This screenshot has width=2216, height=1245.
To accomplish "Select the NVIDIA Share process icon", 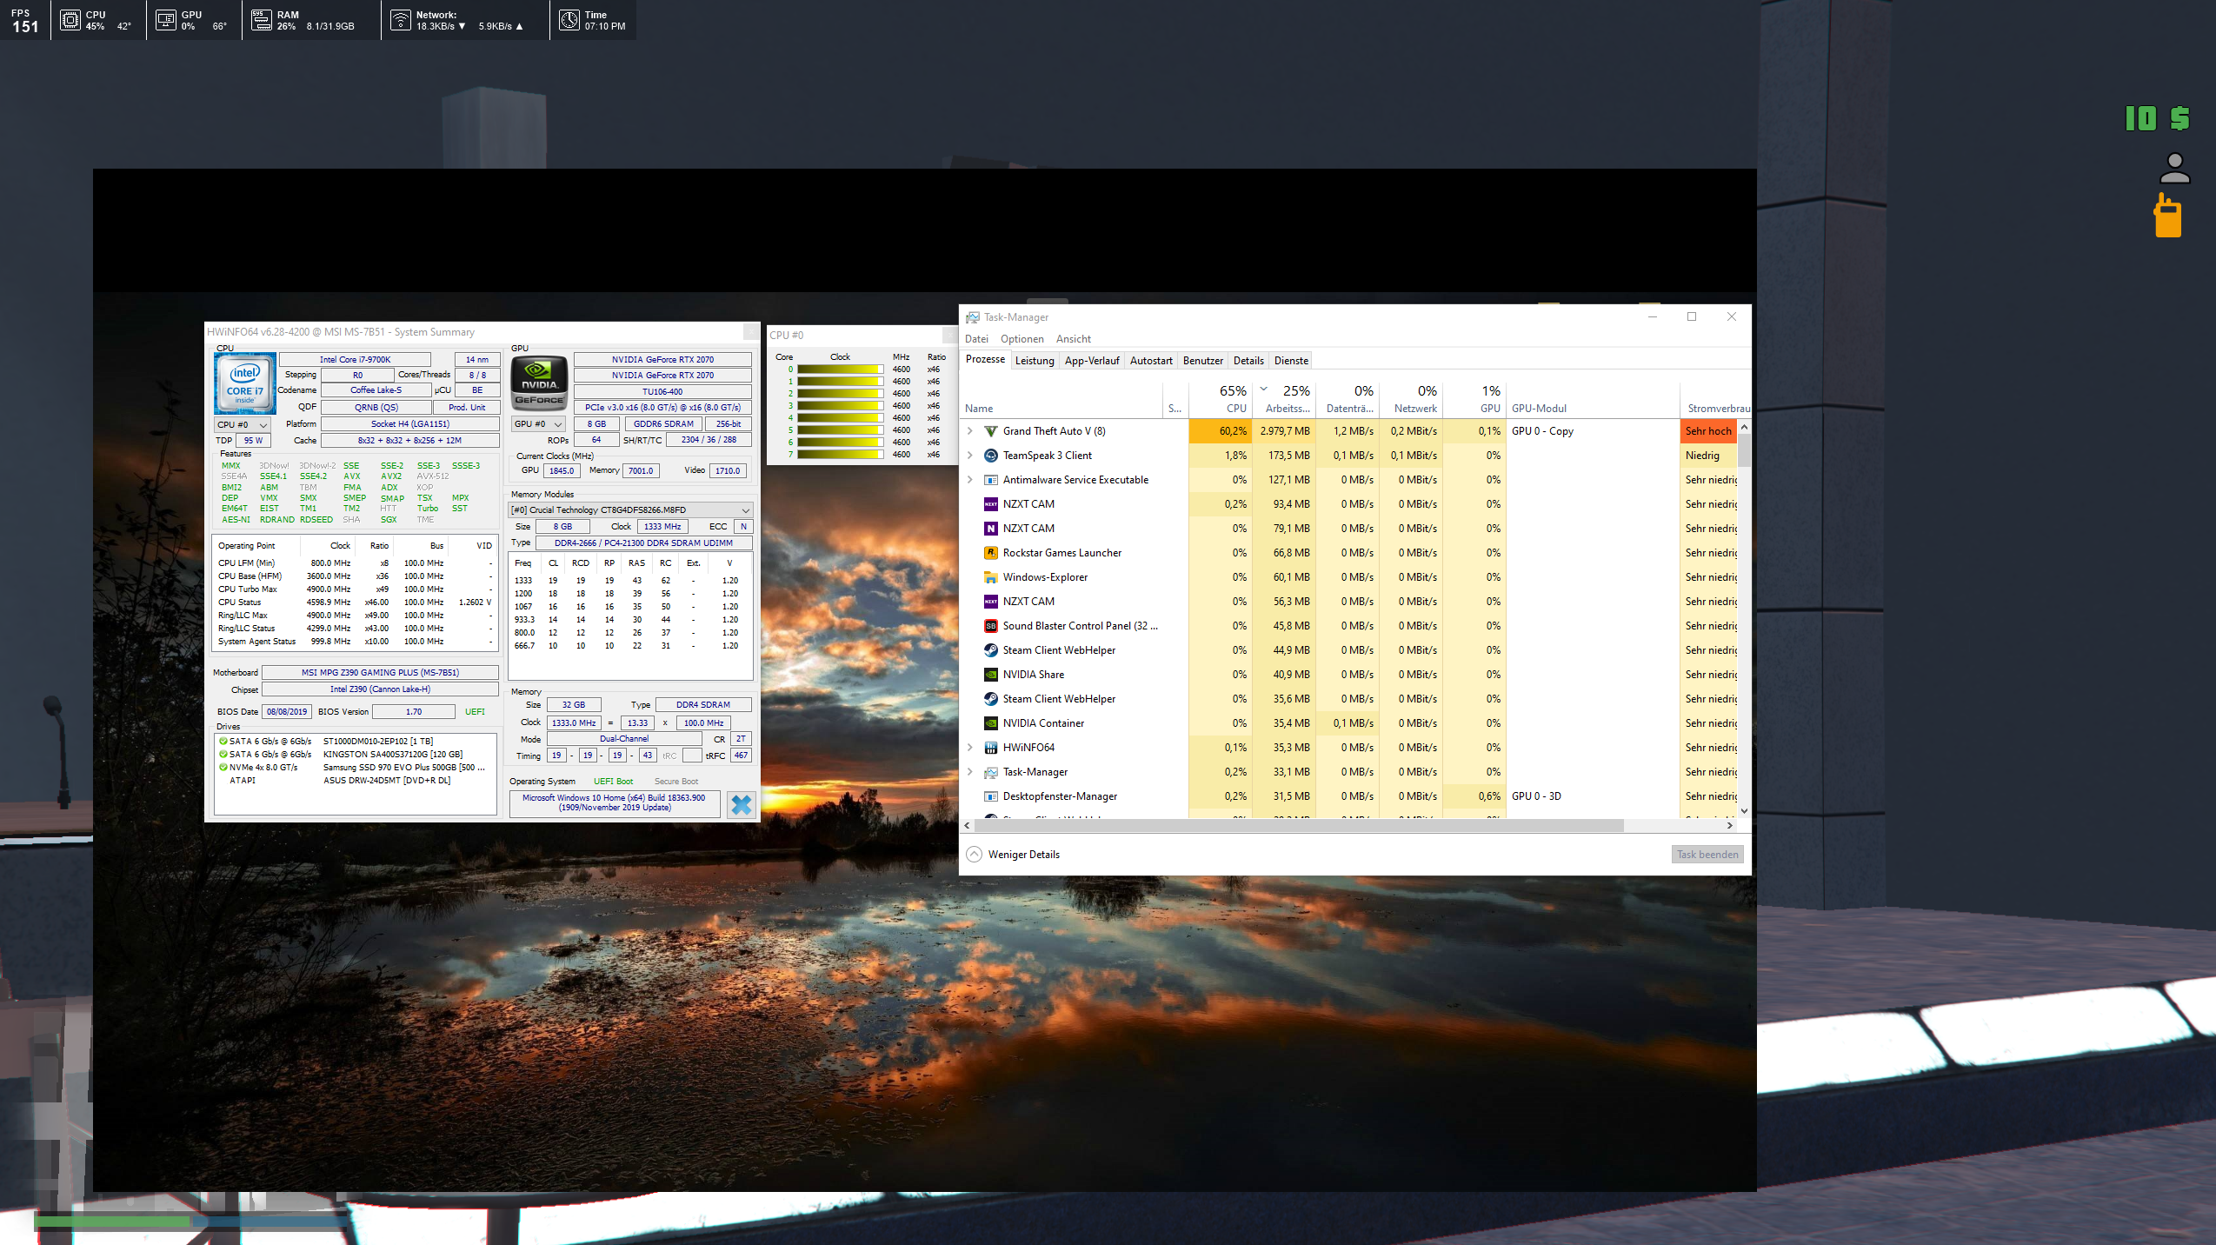I will click(990, 675).
